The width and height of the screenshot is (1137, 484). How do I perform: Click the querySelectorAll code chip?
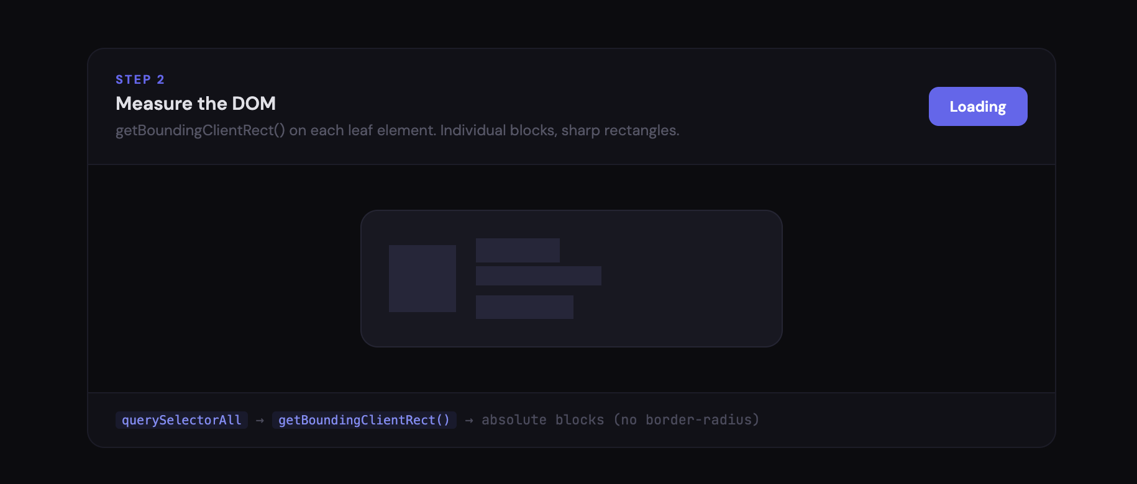[x=181, y=420]
